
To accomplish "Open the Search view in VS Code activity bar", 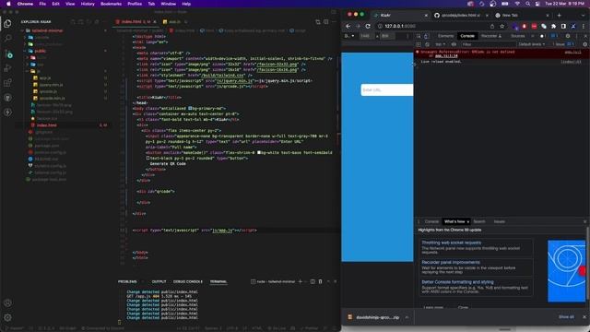I will [7, 38].
